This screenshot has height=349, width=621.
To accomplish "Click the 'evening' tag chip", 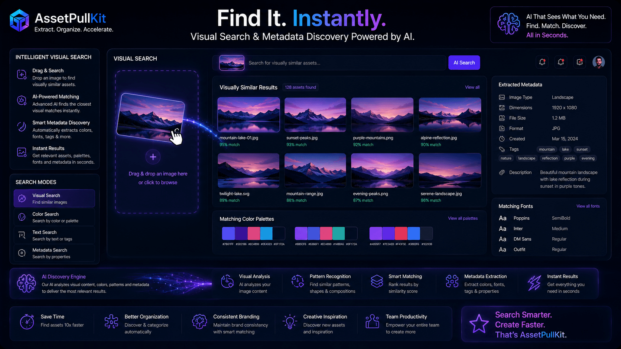I will 588,158.
